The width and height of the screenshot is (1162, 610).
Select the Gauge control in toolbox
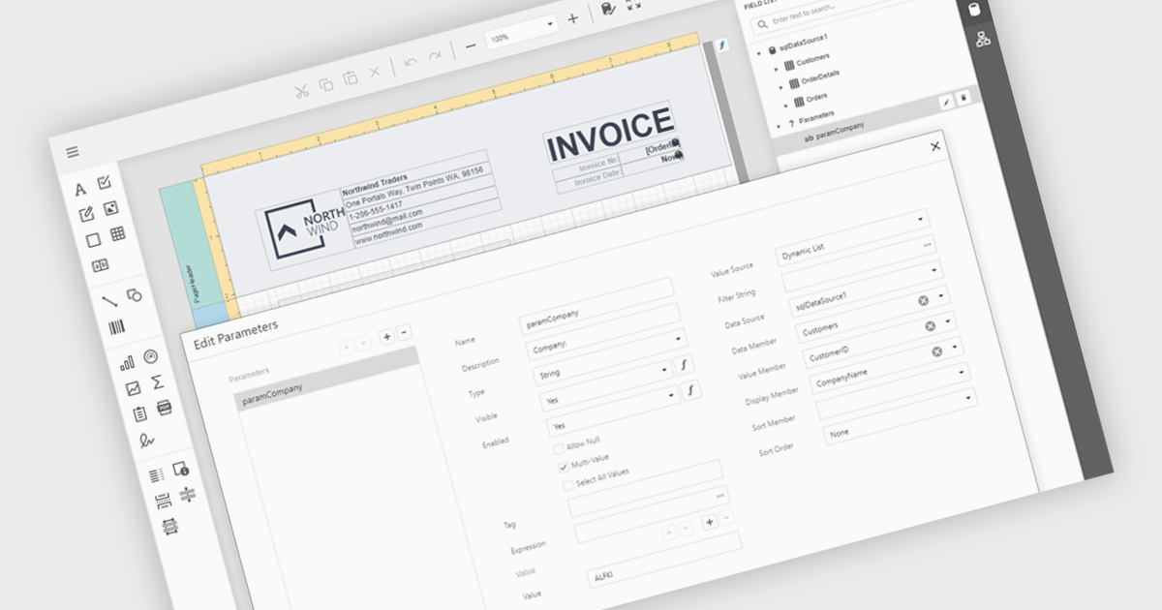click(149, 356)
